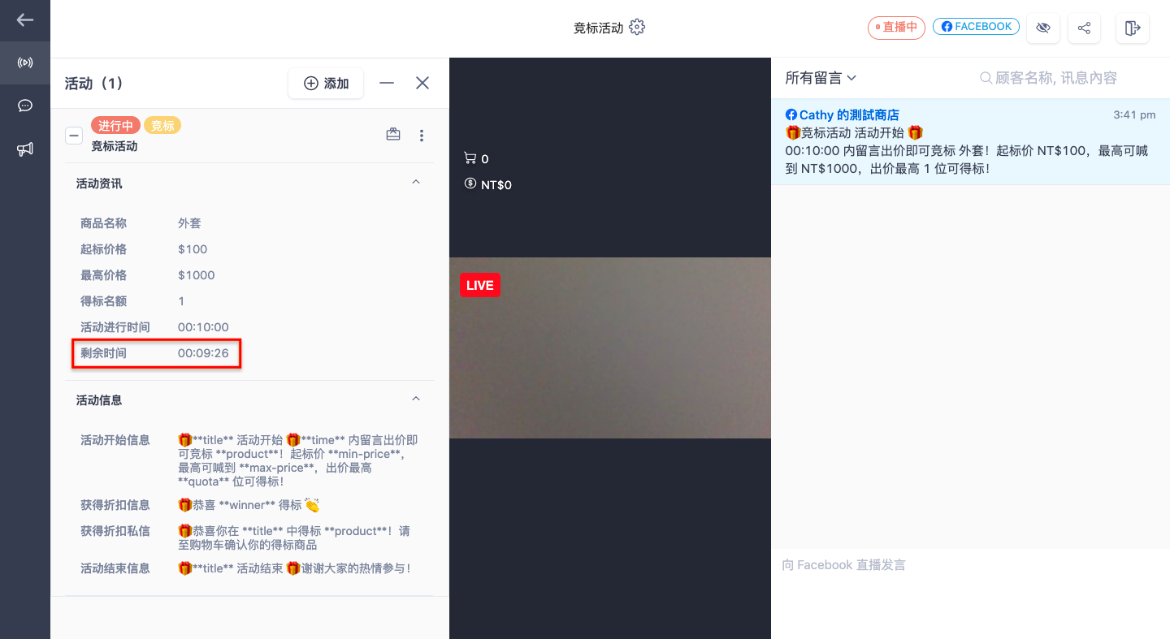1170x639 pixels.
Task: Click the 起标价格 value $100
Action: pos(193,249)
